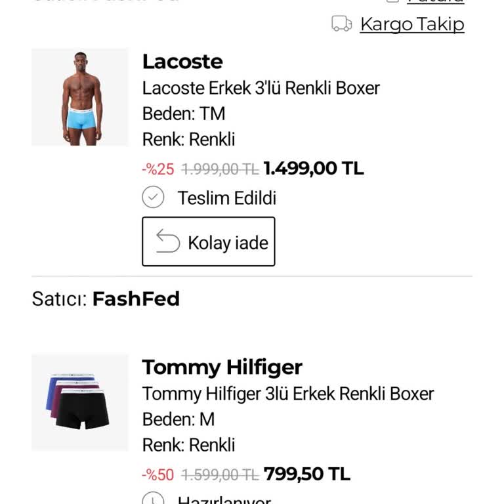Image resolution: width=504 pixels, height=504 pixels.
Task: Click the Teslim Edildi status text
Action: click(x=227, y=198)
